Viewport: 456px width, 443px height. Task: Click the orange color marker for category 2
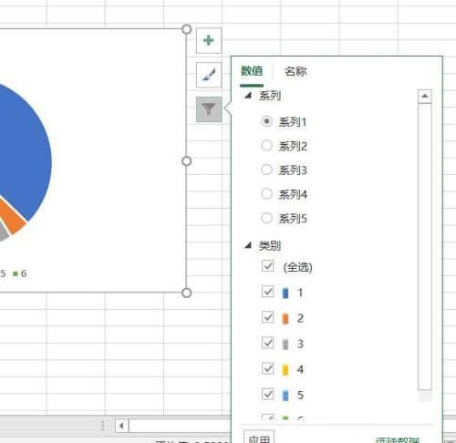285,319
